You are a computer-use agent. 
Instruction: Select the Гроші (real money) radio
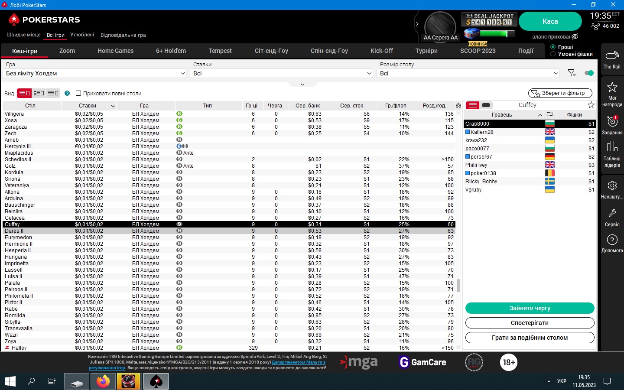553,47
